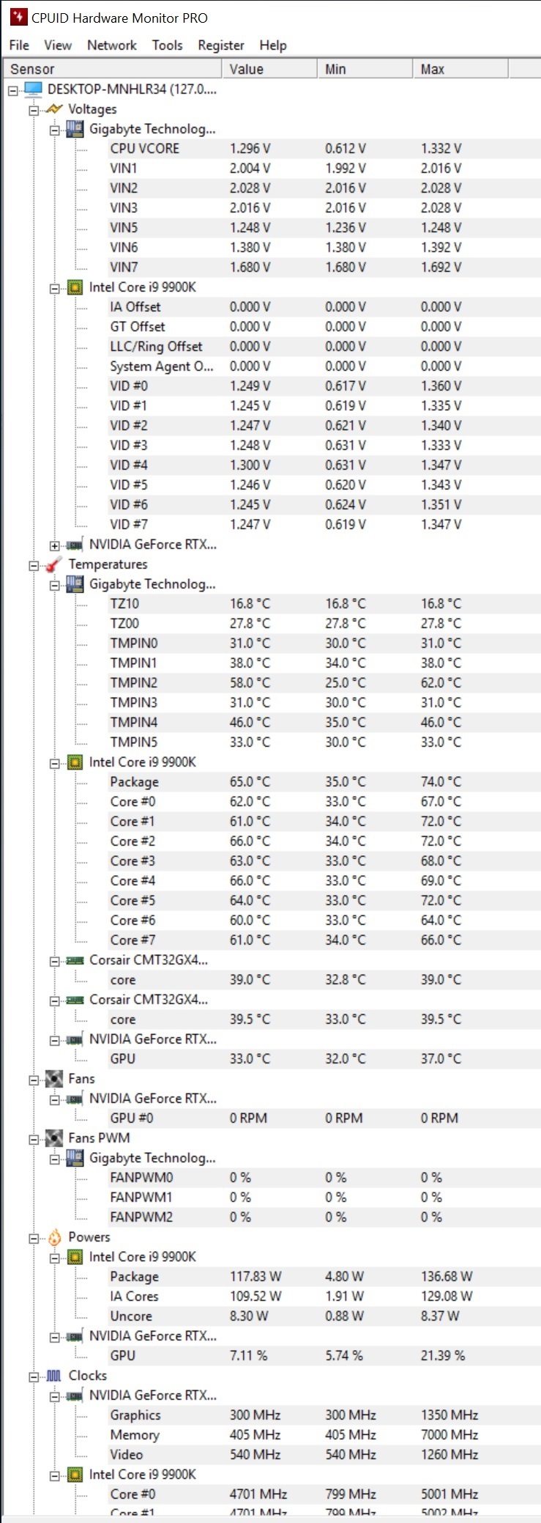Click NVIDIA card icon under Clocks
Image resolution: width=541 pixels, height=1523 pixels.
(75, 1395)
